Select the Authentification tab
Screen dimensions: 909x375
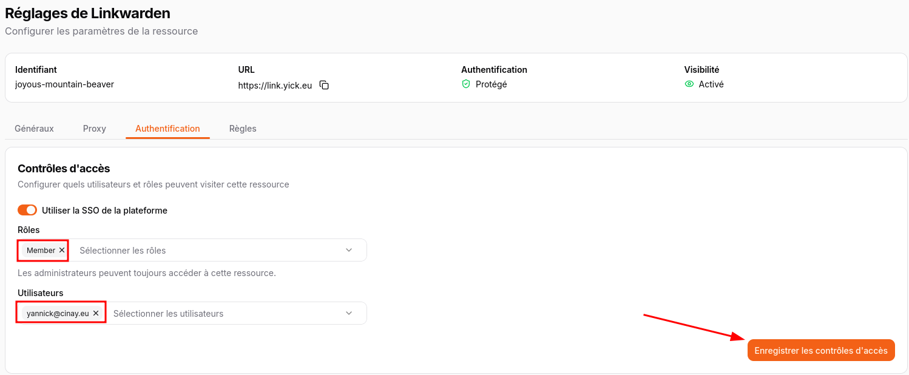167,129
